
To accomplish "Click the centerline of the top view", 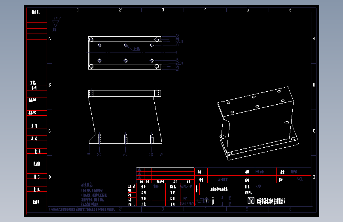I will (131, 53).
